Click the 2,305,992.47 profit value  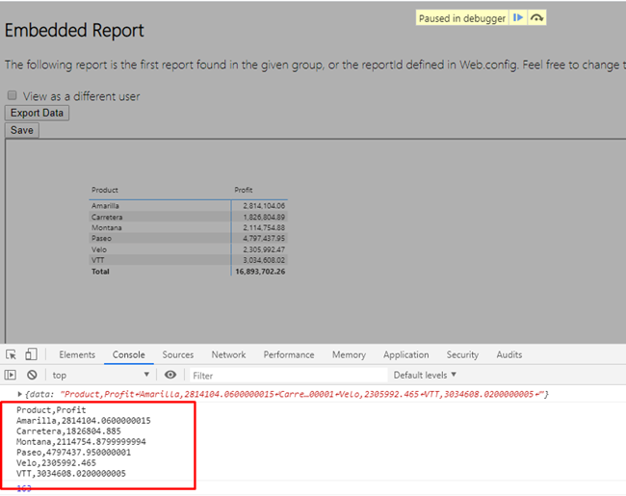tap(264, 249)
